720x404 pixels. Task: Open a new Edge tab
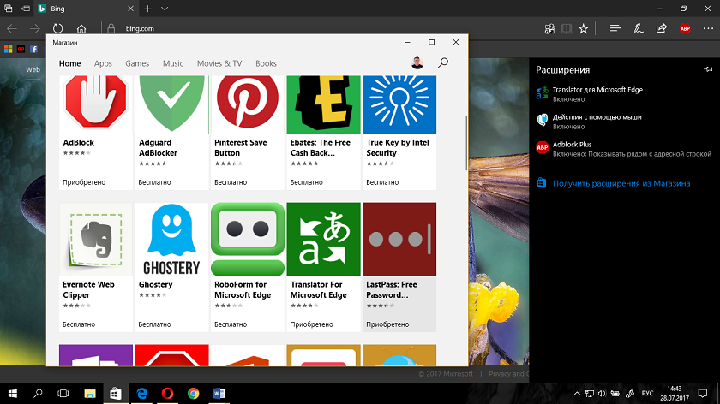point(147,9)
